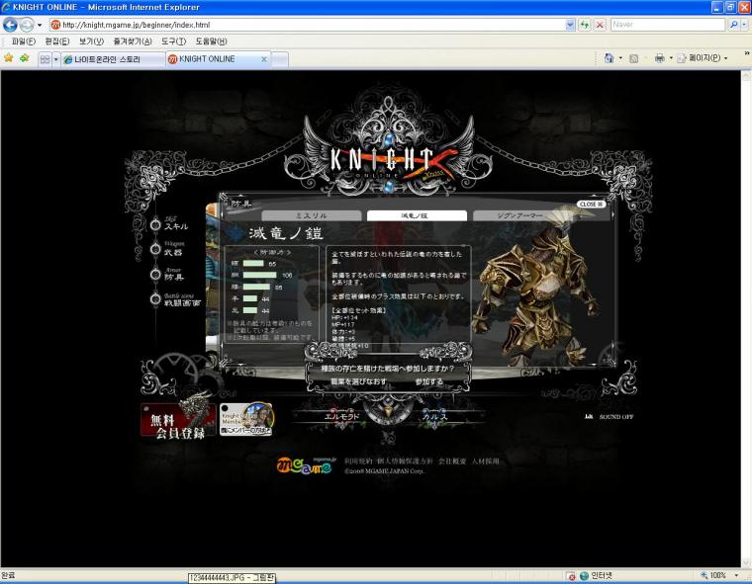Screen dimensions: 752x584
Task: Select the ミスリル armor tab
Action: tap(312, 216)
